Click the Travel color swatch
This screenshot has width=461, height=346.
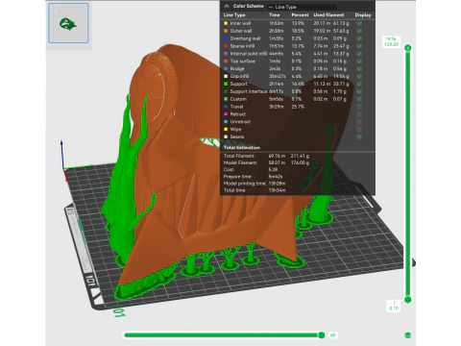click(x=226, y=107)
